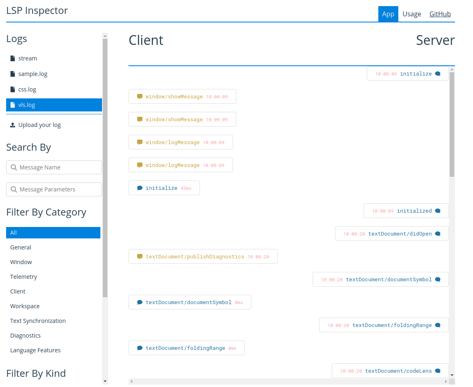The height and width of the screenshot is (387, 473).
Task: Click the magnifier icon in Message Parameters field
Action: (13, 189)
